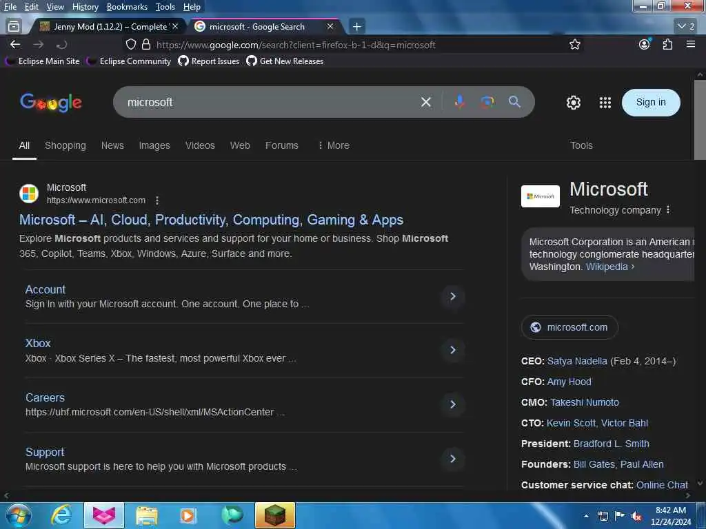Screen dimensions: 706x529
Task: Expand the Account sitelink chevron
Action: pos(453,296)
